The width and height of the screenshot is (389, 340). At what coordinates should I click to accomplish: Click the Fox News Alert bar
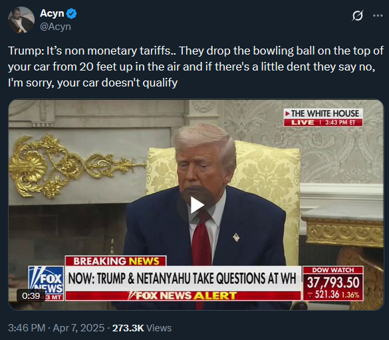[183, 296]
